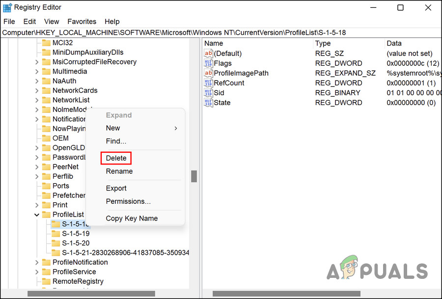
Task: Open the Help menu
Action: (x=112, y=22)
